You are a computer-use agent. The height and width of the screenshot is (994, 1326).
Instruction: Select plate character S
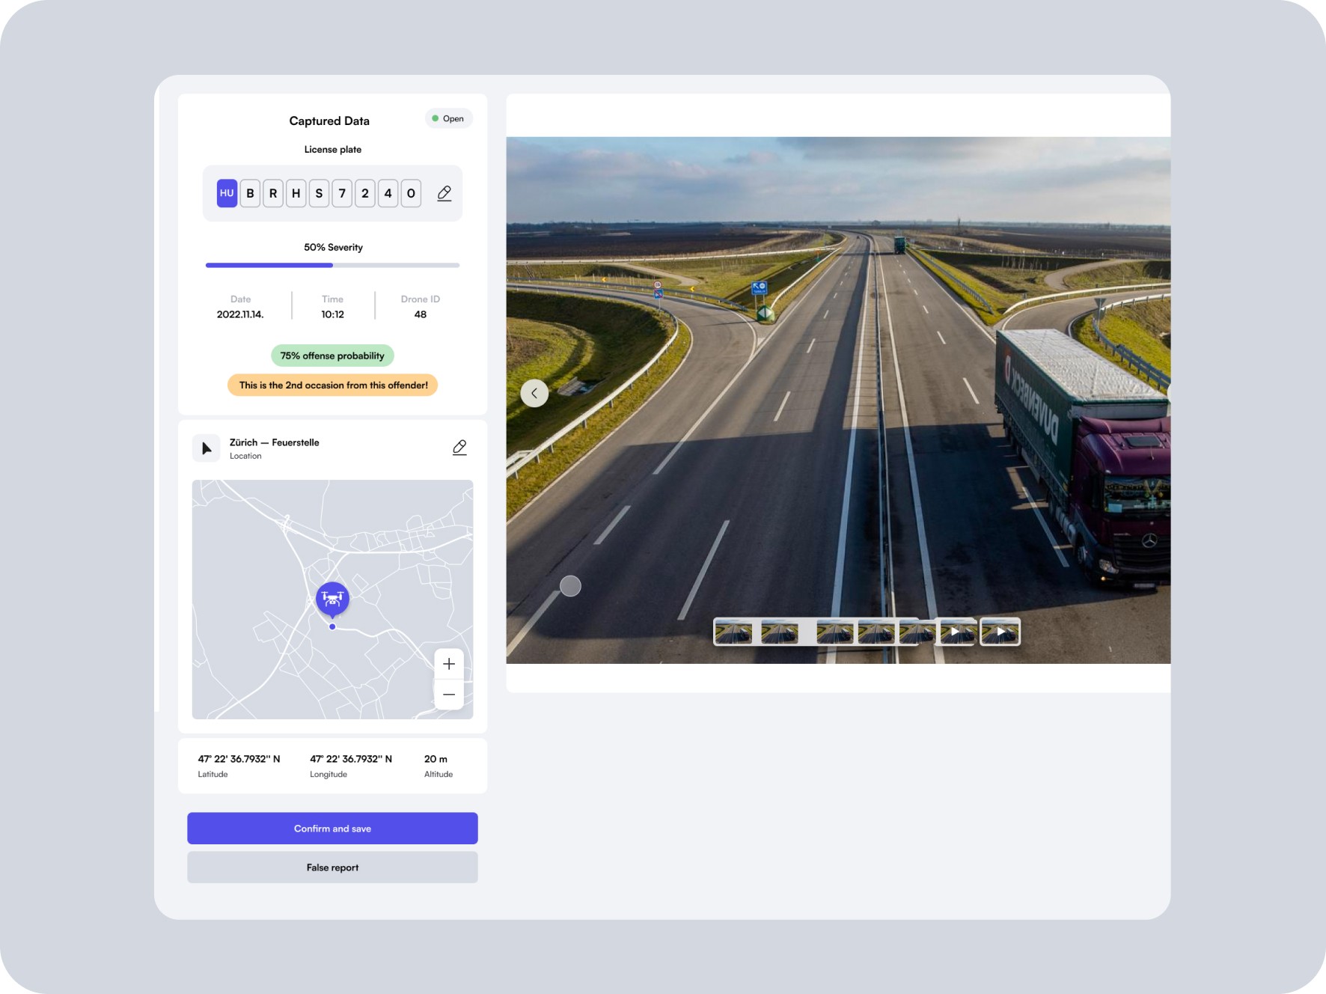(319, 193)
